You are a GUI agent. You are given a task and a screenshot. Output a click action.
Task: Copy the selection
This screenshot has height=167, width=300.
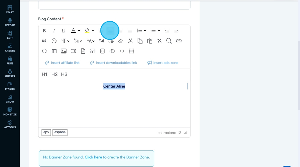click(140, 41)
